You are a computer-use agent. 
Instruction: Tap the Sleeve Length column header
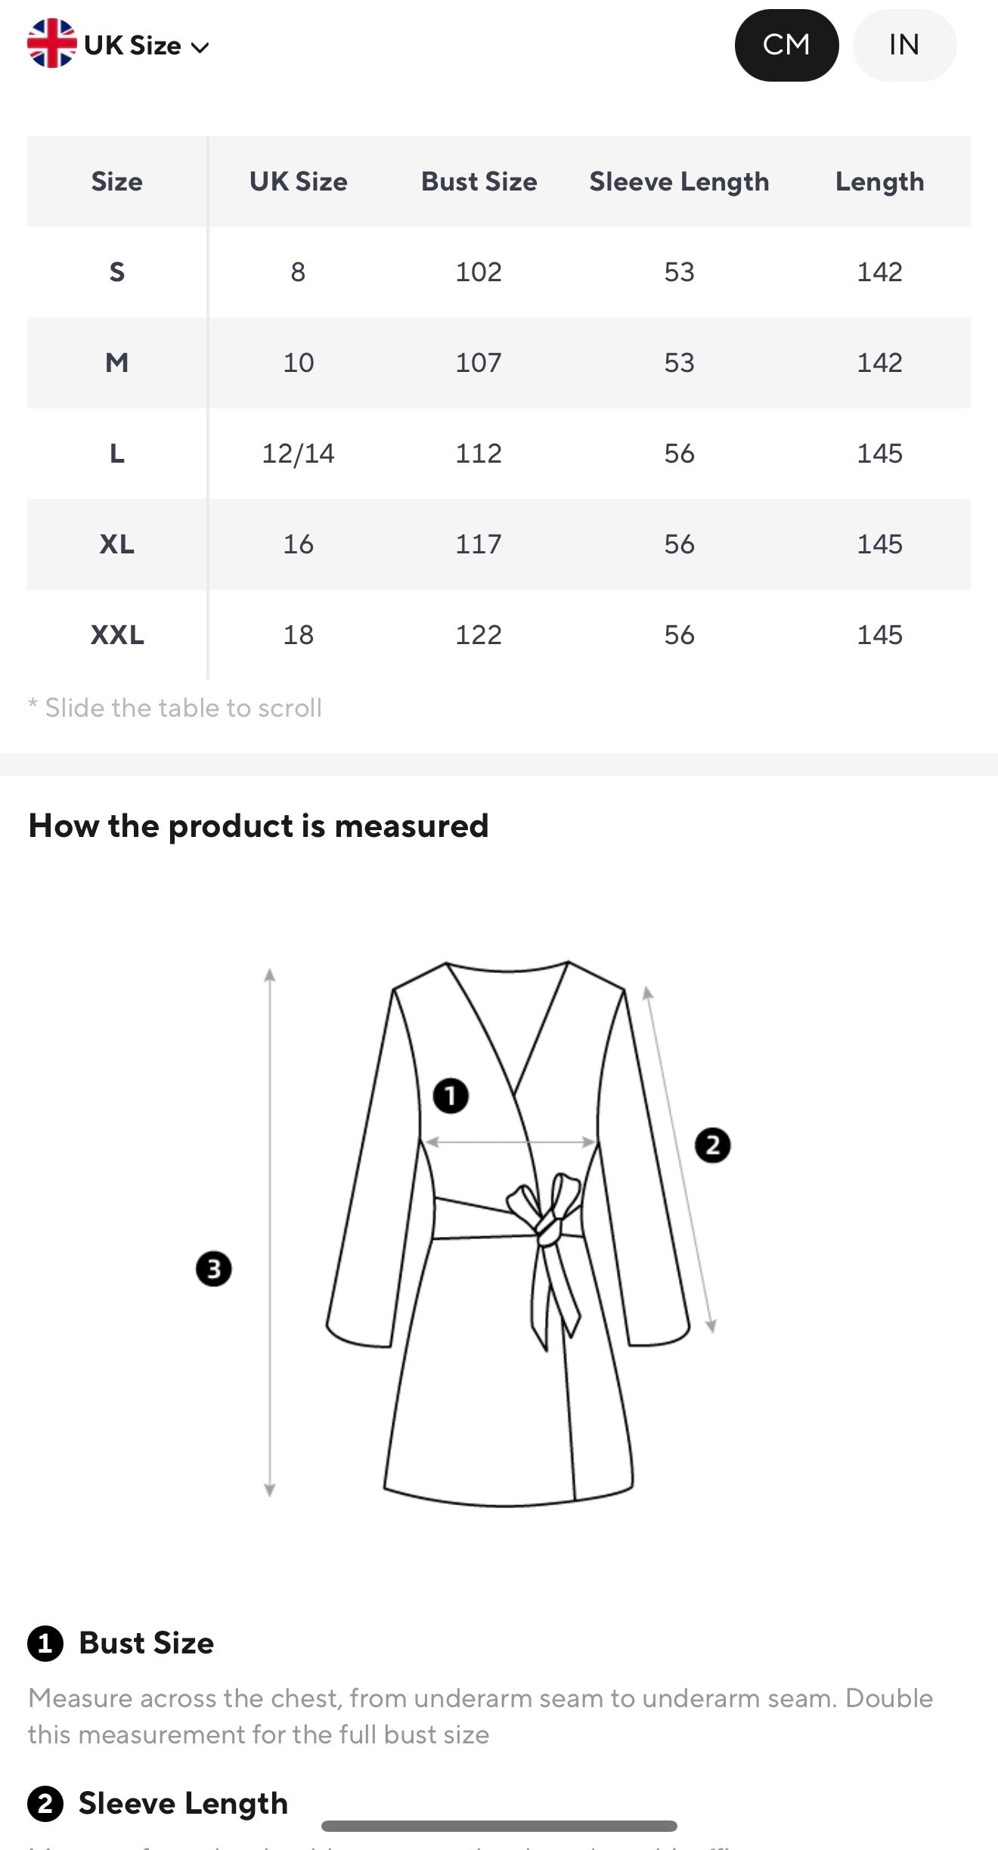tap(679, 181)
